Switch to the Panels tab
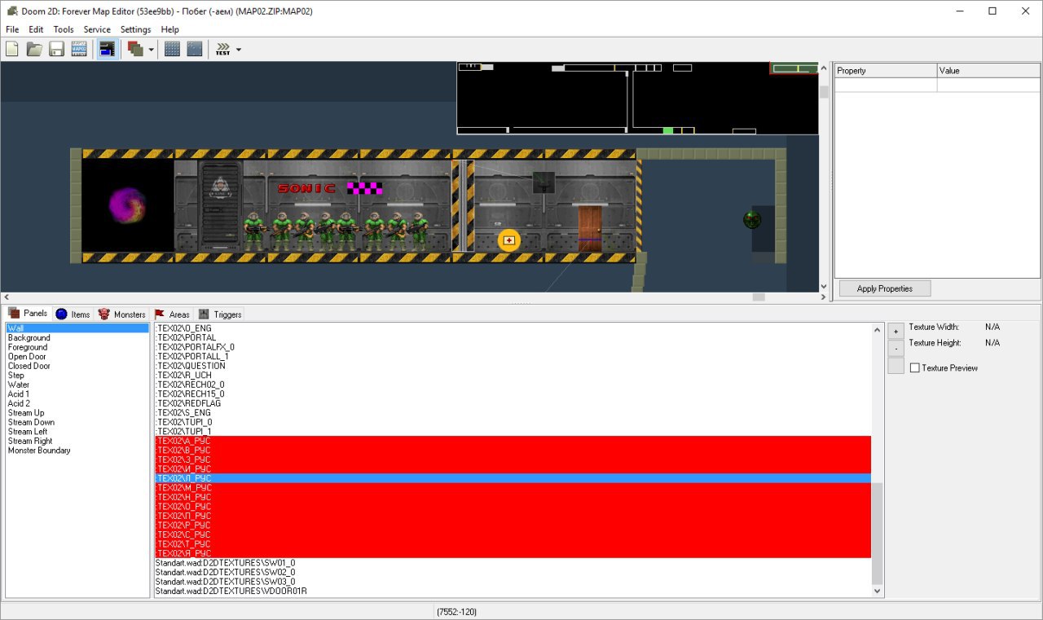The image size is (1043, 620). (28, 314)
